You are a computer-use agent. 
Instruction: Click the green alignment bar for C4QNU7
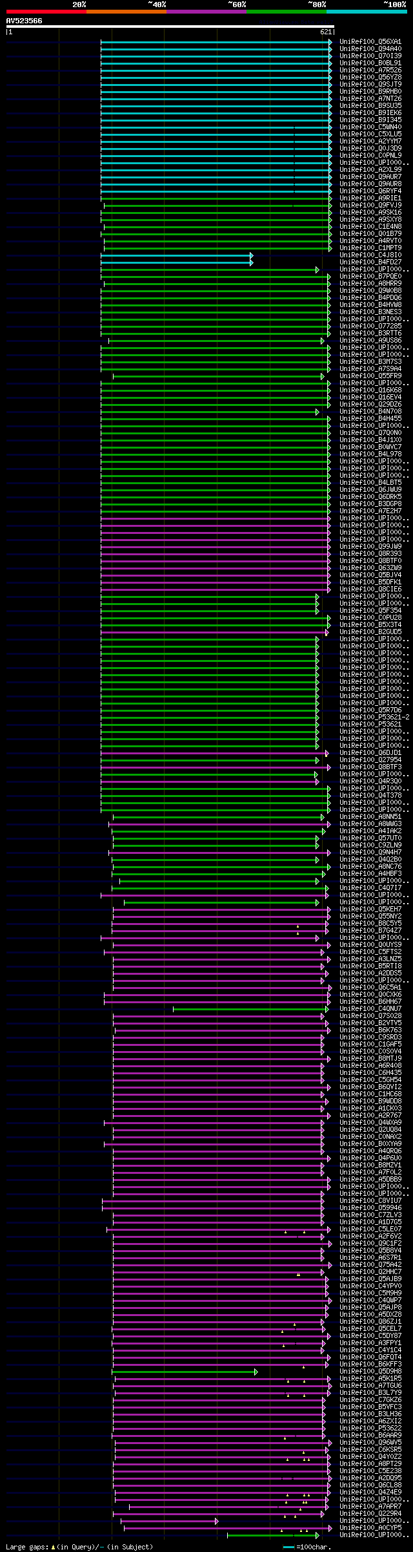coord(251,1009)
